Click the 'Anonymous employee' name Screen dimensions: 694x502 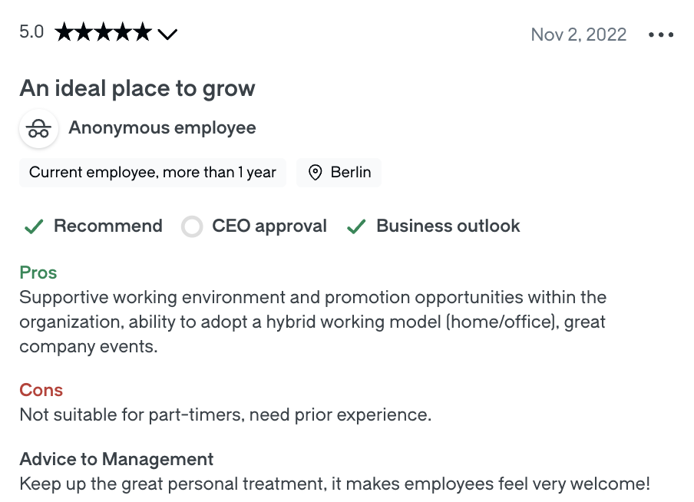162,127
